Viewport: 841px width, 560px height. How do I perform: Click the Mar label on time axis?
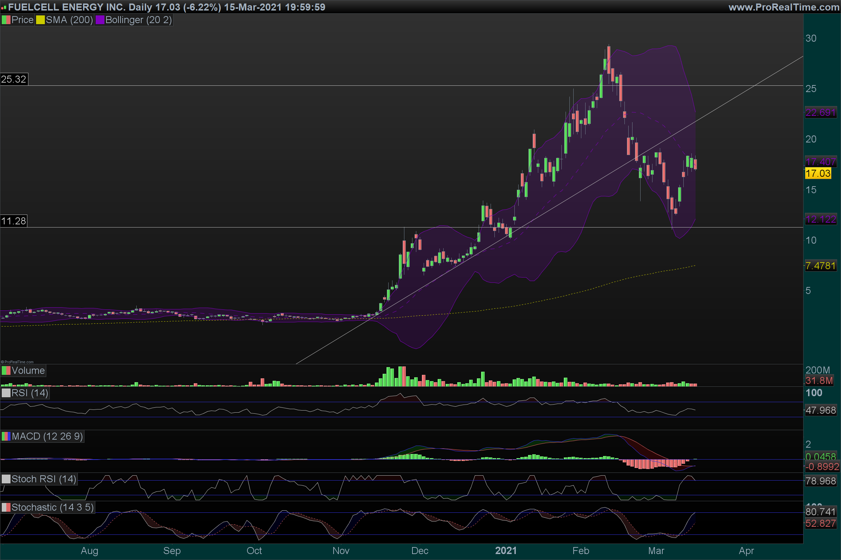click(656, 551)
